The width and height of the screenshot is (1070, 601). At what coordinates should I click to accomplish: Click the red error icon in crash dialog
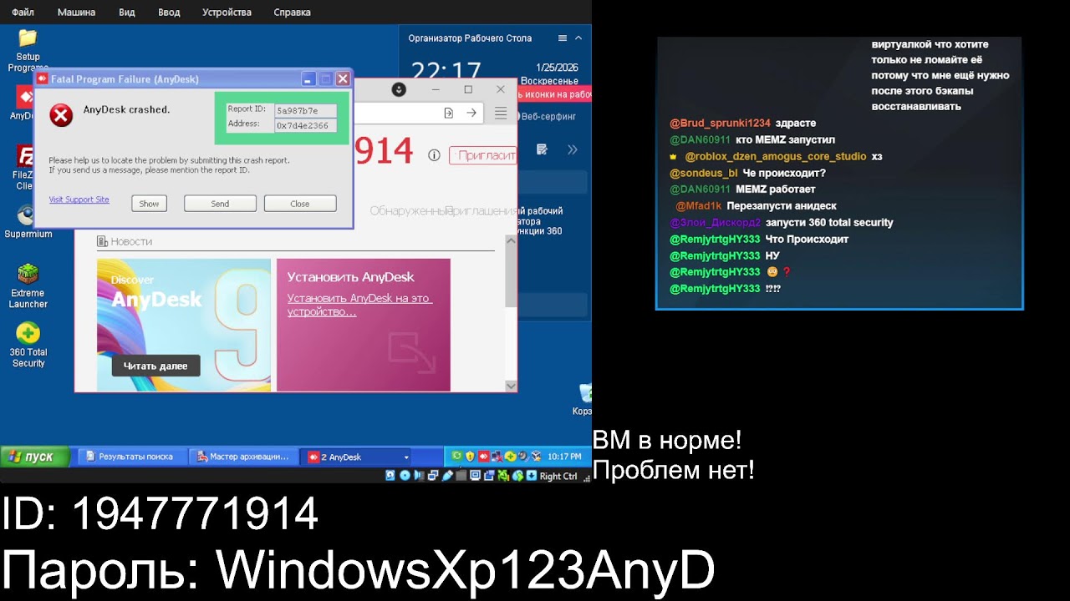(61, 115)
